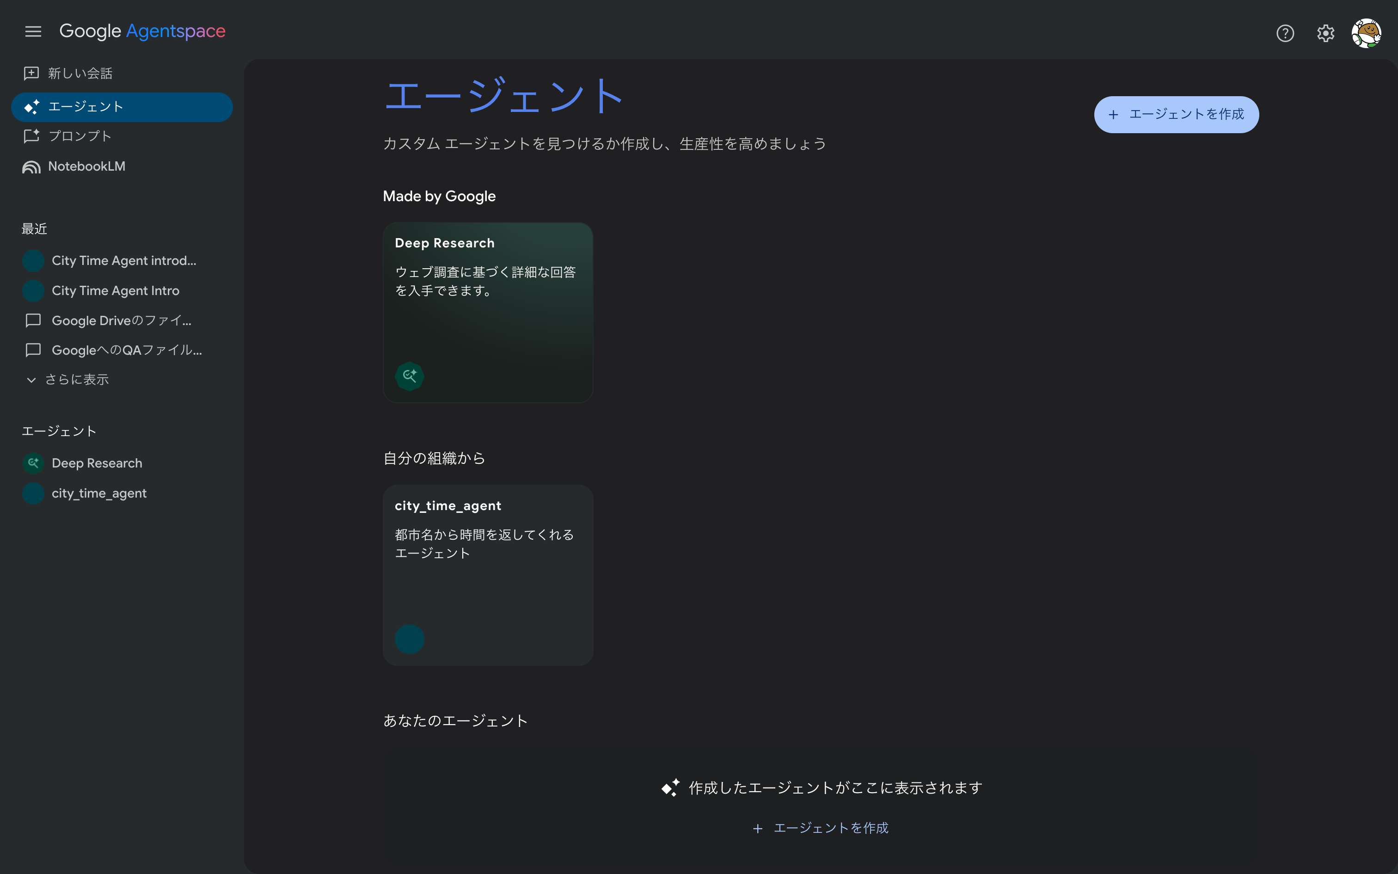Viewport: 1398px width, 874px height.
Task: Open the プロンプト sidebar menu item
Action: [122, 136]
